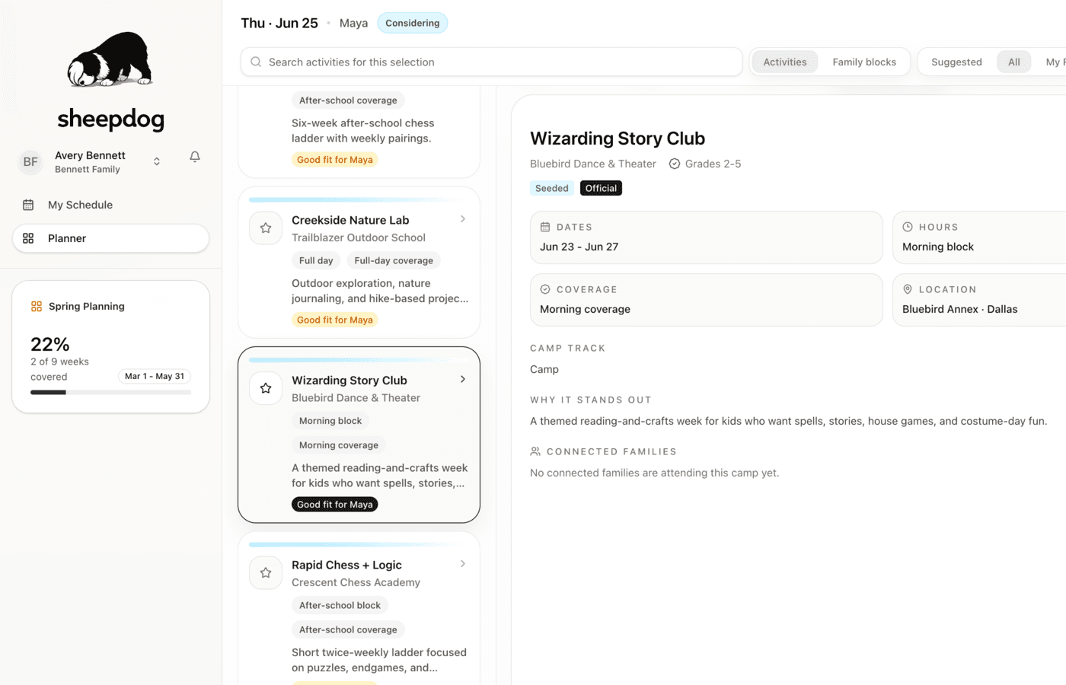Screen dimensions: 1066x685
Task: Click the Bluebird Annex · Dallas location value
Action: (x=960, y=309)
